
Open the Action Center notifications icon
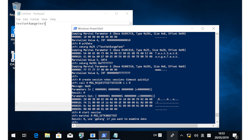pos(236,136)
